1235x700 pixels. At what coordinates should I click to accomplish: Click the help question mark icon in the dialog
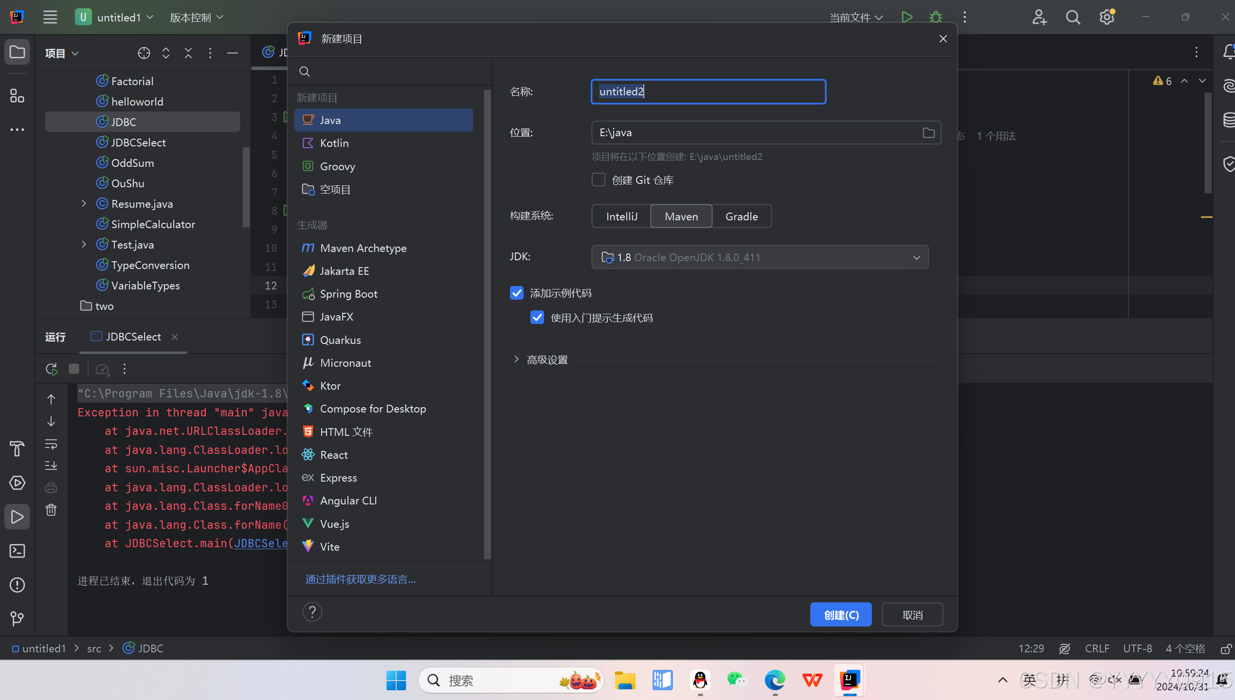pos(312,612)
